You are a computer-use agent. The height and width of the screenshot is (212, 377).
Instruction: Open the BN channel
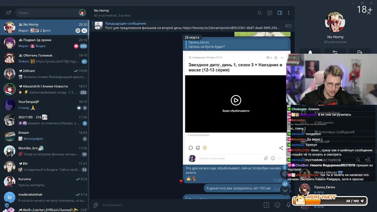[x=44, y=166]
